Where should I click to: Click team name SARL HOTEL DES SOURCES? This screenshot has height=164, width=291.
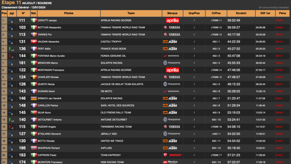pos(118,105)
